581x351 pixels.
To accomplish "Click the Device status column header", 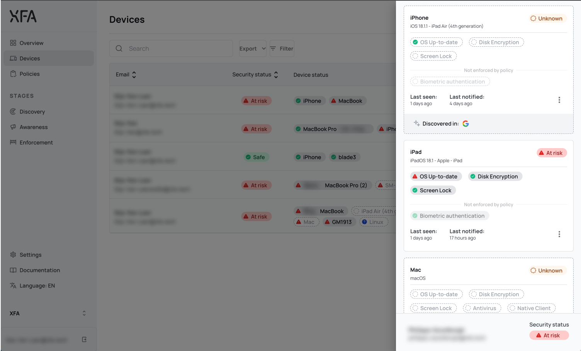I will [x=311, y=75].
